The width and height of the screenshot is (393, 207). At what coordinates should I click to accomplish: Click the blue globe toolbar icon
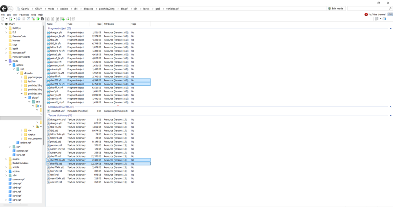19,19
